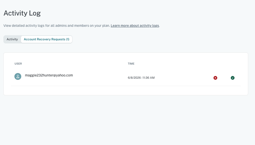Select the 6/8/2026 date in the row
Viewport: 255px width, 145px height.
[134, 78]
